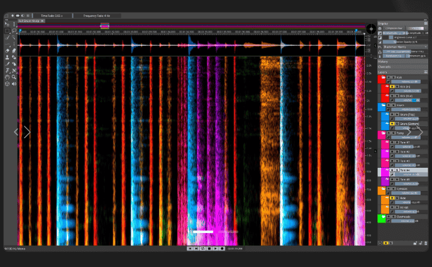Viewport: 432px width, 267px height.
Task: Select the open project document tab
Action: point(29,21)
